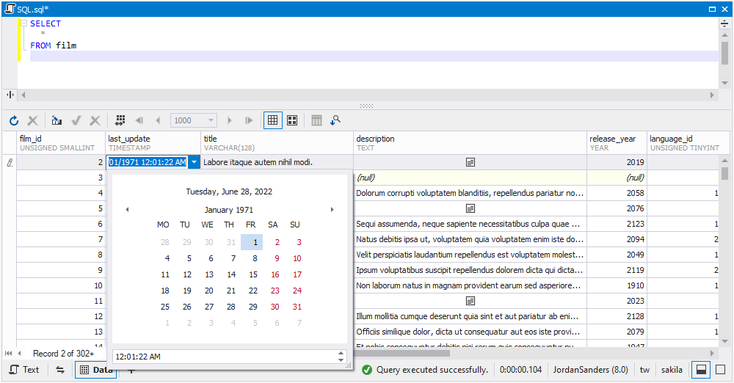The image size is (734, 383).
Task: Click the grayed-out X icon beside the checkmark
Action: [95, 120]
